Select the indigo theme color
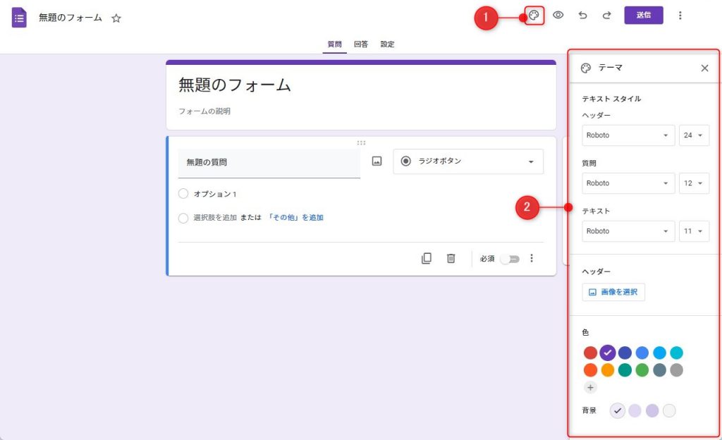This screenshot has width=722, height=440. tap(625, 353)
